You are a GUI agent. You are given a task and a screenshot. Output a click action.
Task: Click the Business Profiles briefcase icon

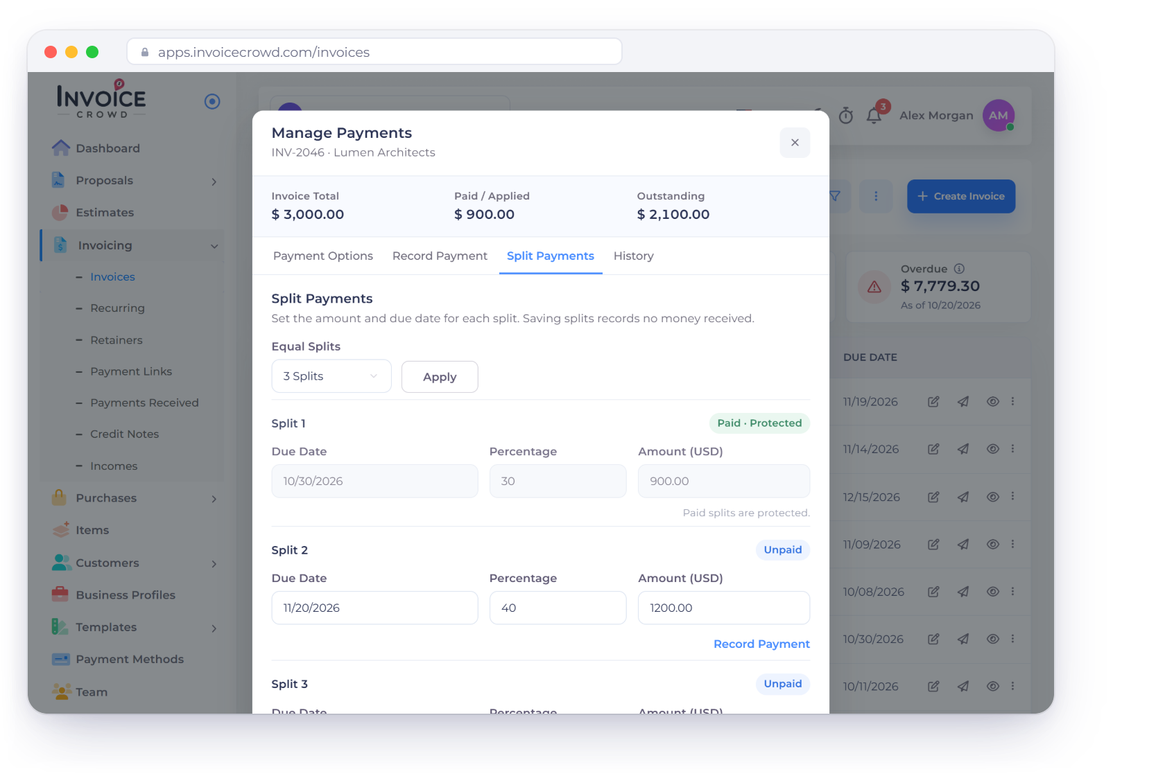coord(60,594)
